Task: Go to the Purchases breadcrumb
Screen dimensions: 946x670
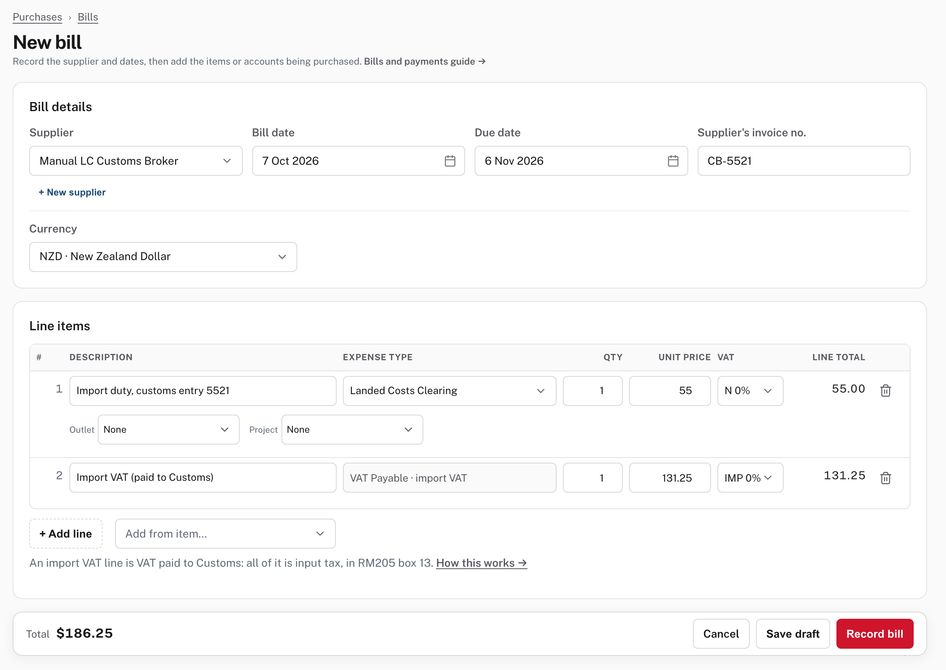Action: 37,17
